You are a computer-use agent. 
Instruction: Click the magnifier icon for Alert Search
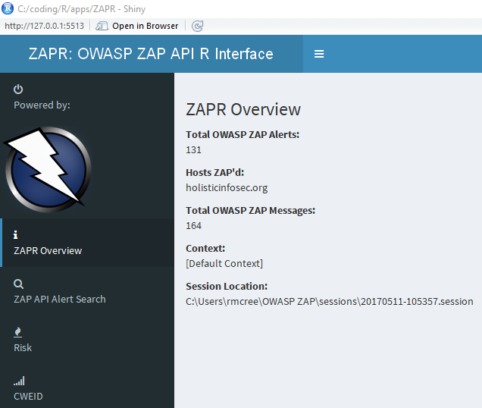(18, 284)
